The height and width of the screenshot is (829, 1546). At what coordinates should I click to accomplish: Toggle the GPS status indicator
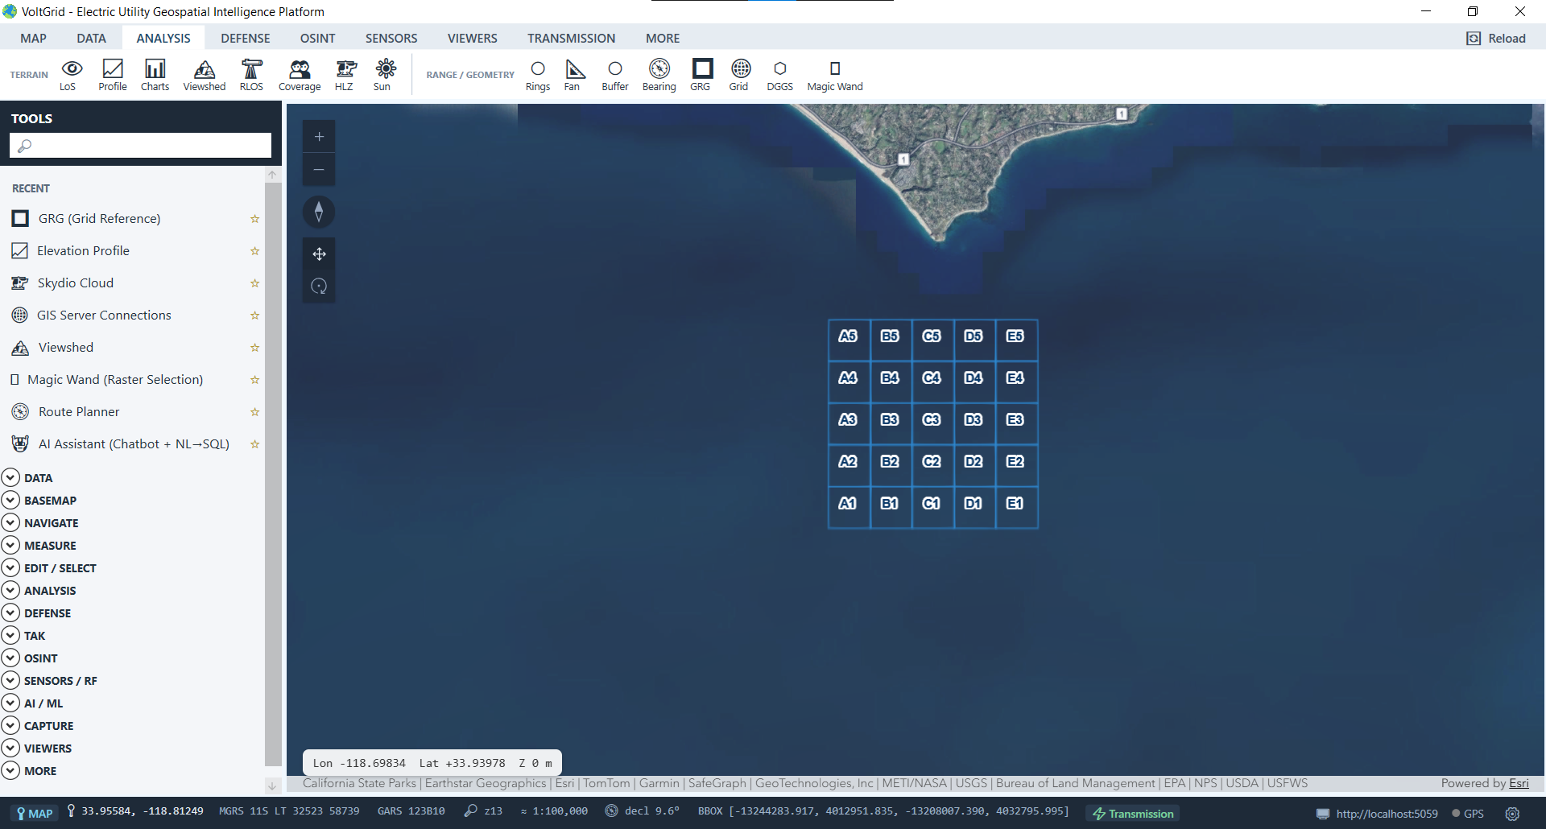point(1468,814)
